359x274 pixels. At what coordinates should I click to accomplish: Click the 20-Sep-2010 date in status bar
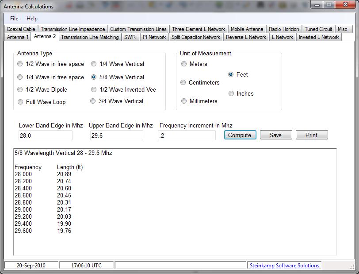pos(31,266)
